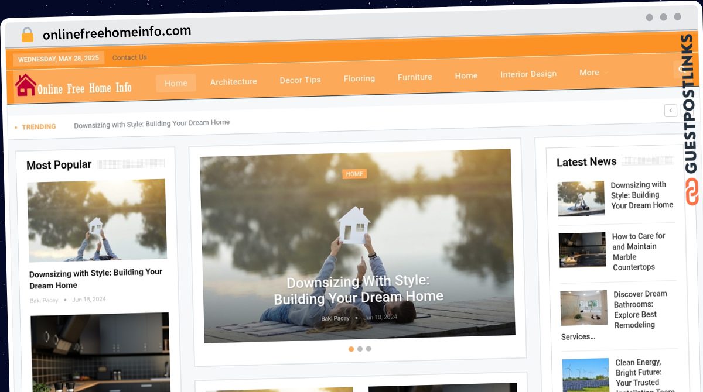
Task: Click the onlinefreehomeinfo.com address text
Action: pos(117,33)
